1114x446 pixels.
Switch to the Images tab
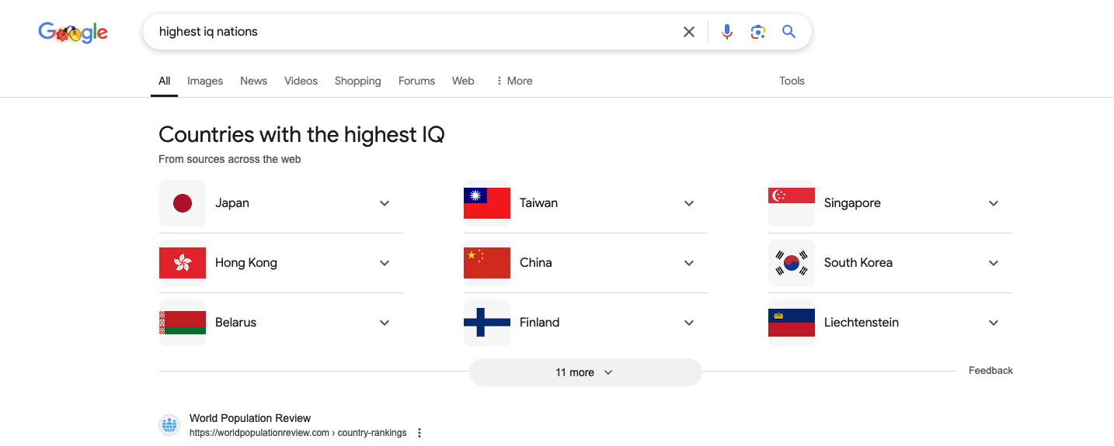(205, 81)
